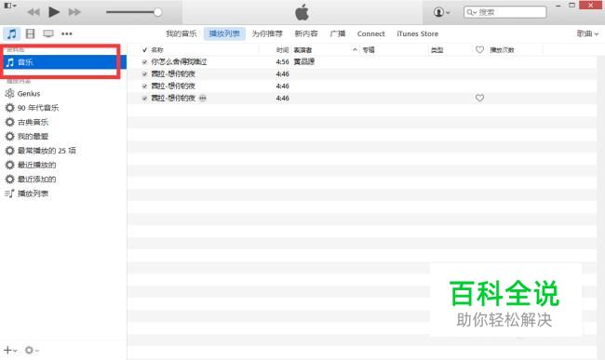The height and width of the screenshot is (360, 605).
Task: Sort by the 播放次数 column header
Action: (502, 49)
